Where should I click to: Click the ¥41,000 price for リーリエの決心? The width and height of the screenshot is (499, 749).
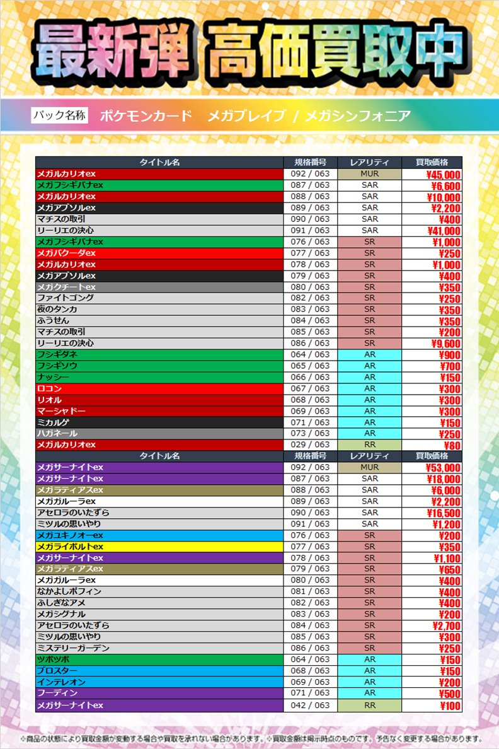[x=432, y=231]
